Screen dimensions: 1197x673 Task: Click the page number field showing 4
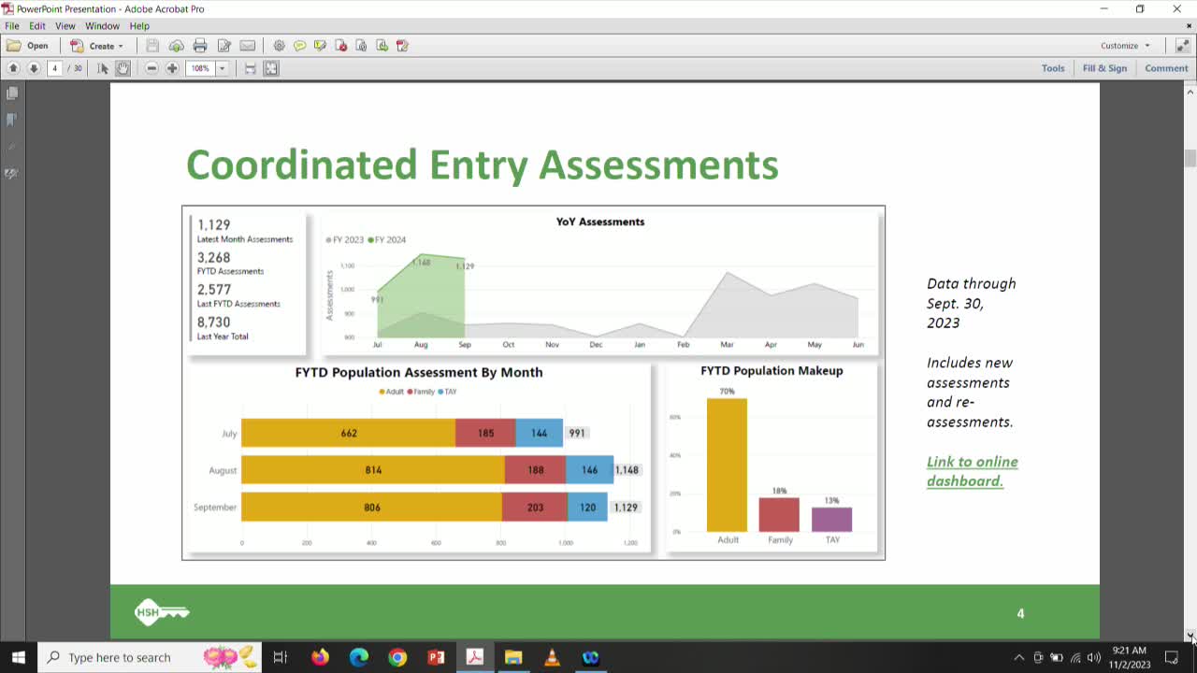[55, 68]
